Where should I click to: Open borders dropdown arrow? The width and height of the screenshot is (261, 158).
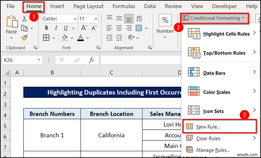point(54,38)
